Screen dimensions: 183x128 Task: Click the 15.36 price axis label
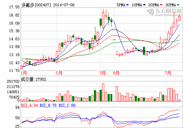click(14, 31)
